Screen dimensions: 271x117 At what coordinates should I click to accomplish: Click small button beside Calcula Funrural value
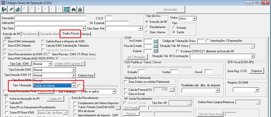(x=172, y=90)
